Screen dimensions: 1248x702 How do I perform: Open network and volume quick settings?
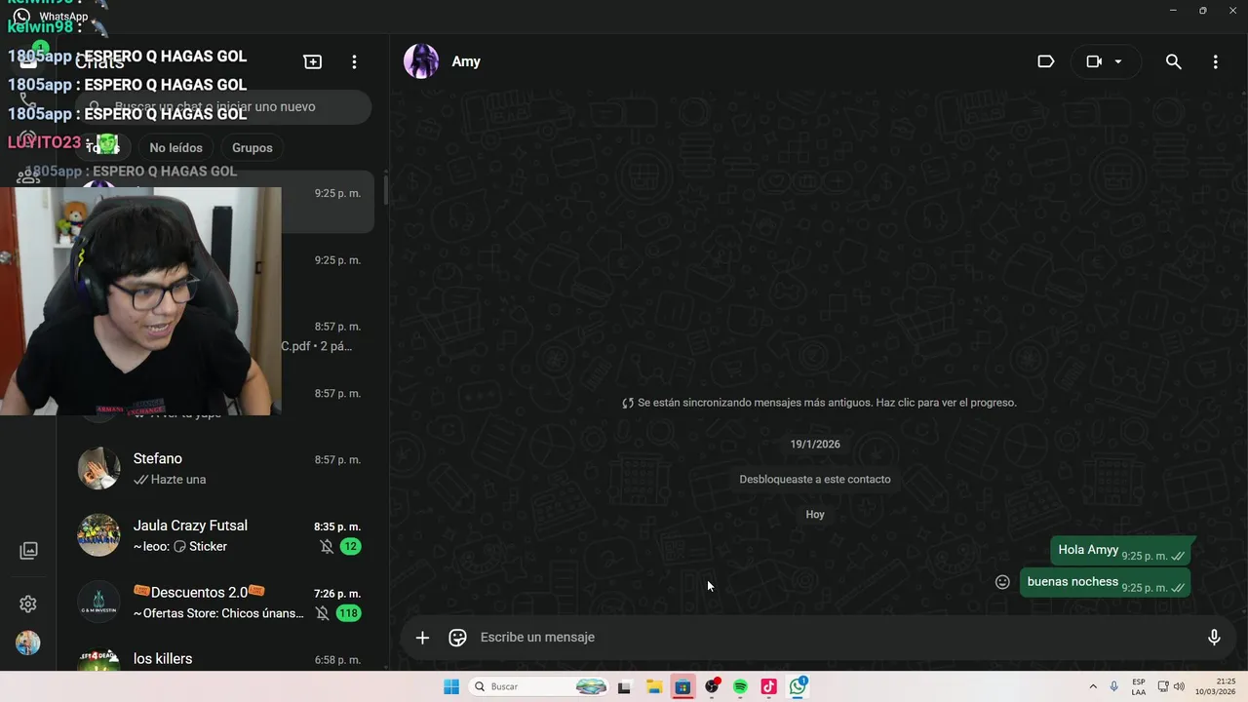(x=1171, y=687)
